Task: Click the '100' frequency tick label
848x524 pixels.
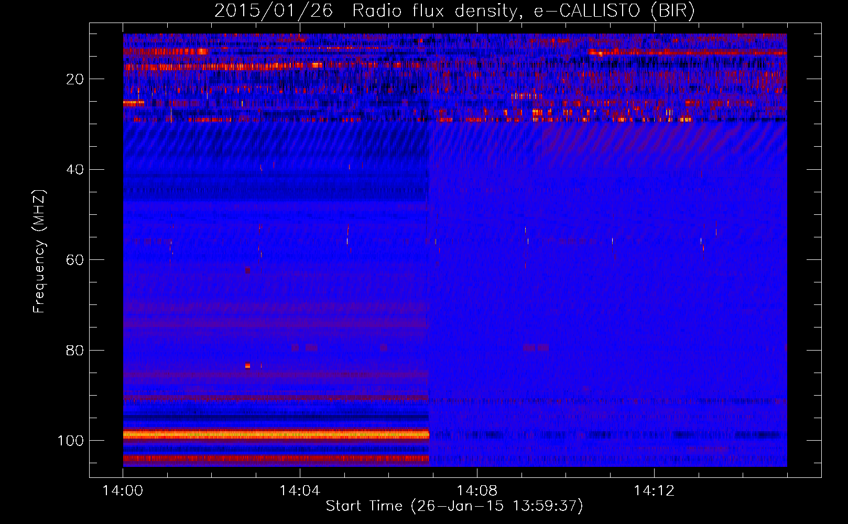Action: point(71,441)
